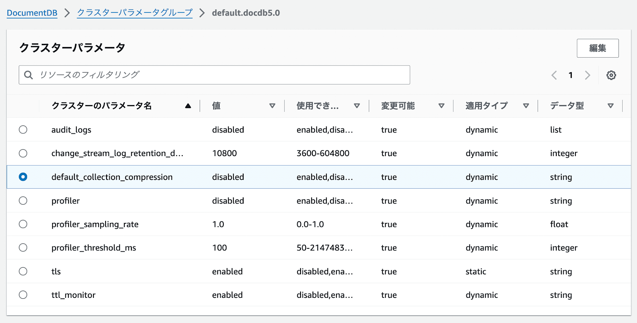This screenshot has height=323, width=637.
Task: Click the disabled value in profiler row
Action: pos(228,201)
